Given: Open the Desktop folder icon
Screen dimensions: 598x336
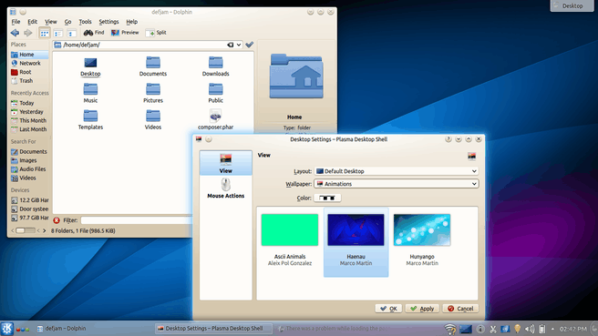Looking at the screenshot, I should pyautogui.click(x=90, y=66).
